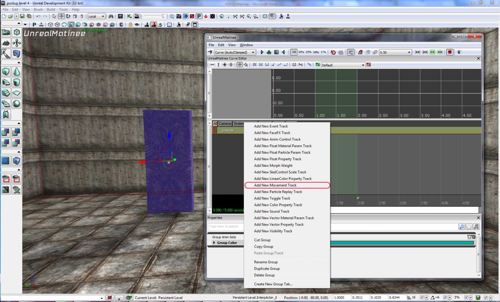Toggle lock icon in viewport toolbar

[x=130, y=25]
